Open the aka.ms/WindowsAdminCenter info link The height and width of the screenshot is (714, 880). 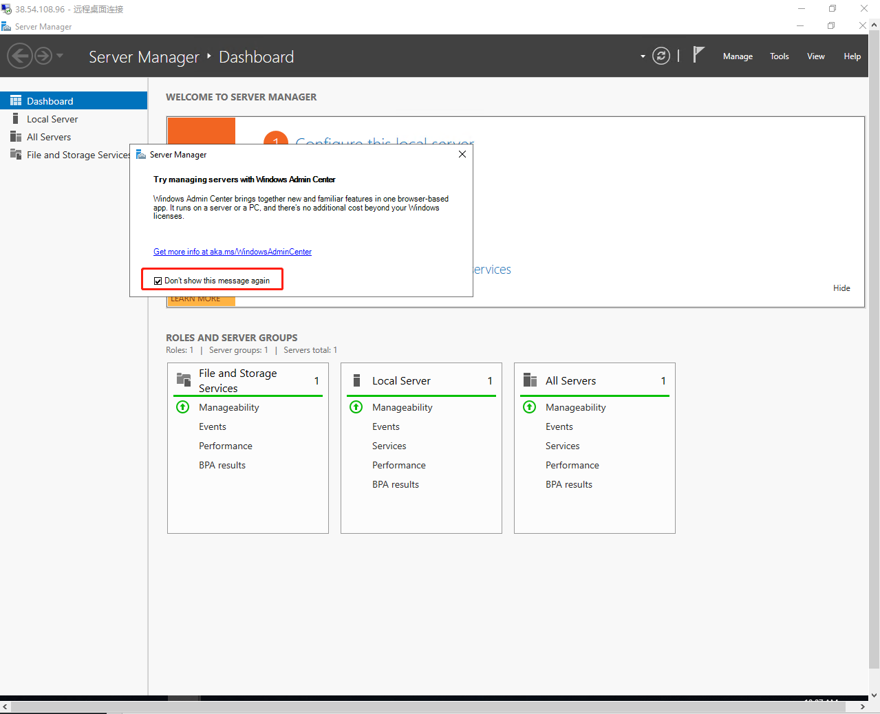tap(233, 252)
